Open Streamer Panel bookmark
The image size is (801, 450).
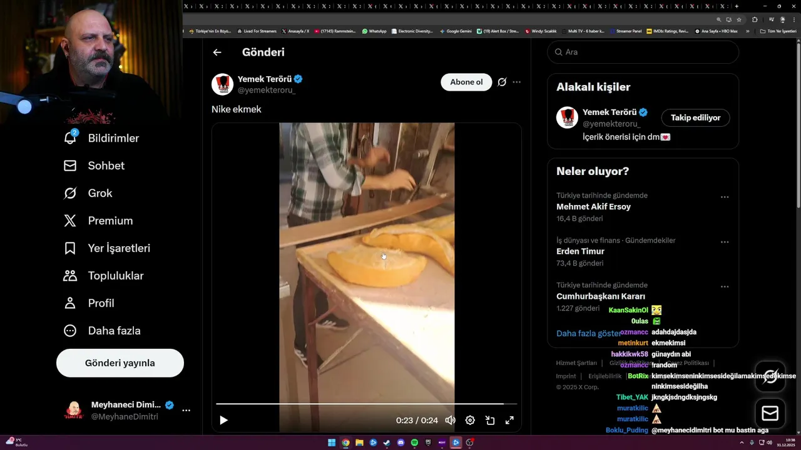(626, 31)
